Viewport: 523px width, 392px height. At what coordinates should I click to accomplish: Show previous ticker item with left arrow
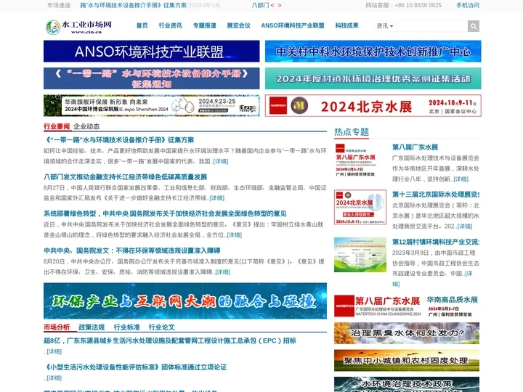(x=272, y=5)
